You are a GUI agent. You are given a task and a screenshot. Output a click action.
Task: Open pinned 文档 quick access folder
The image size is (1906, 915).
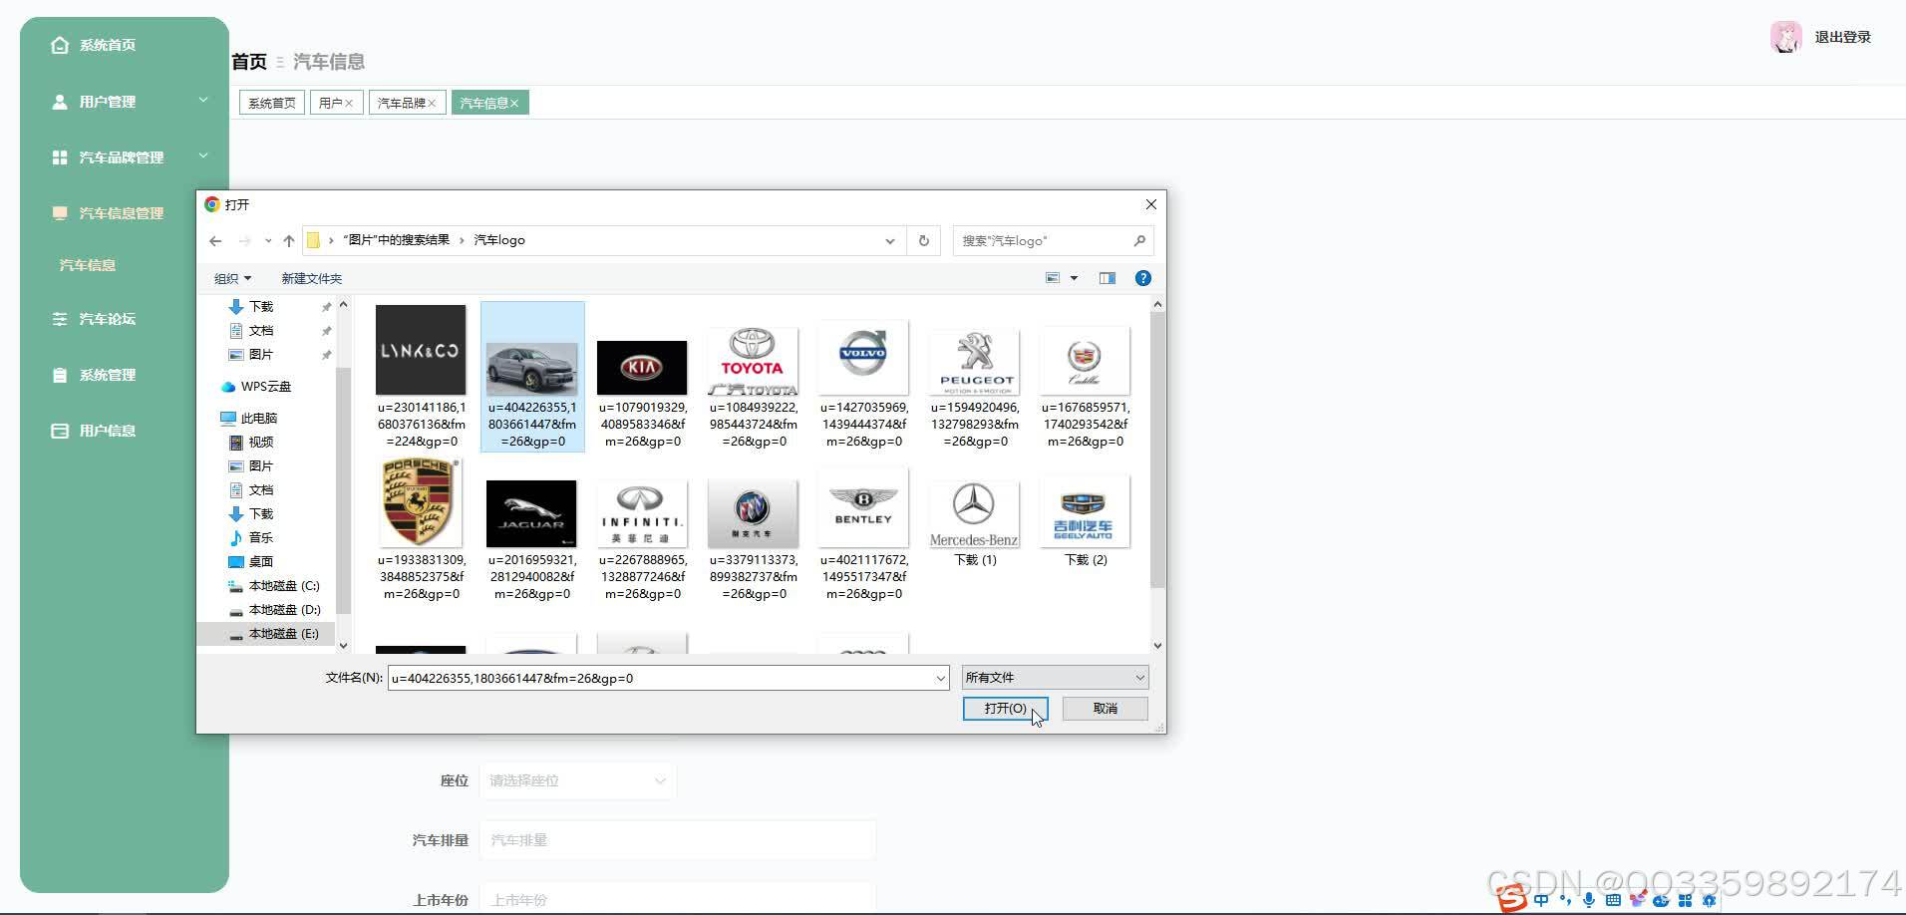pos(250,331)
